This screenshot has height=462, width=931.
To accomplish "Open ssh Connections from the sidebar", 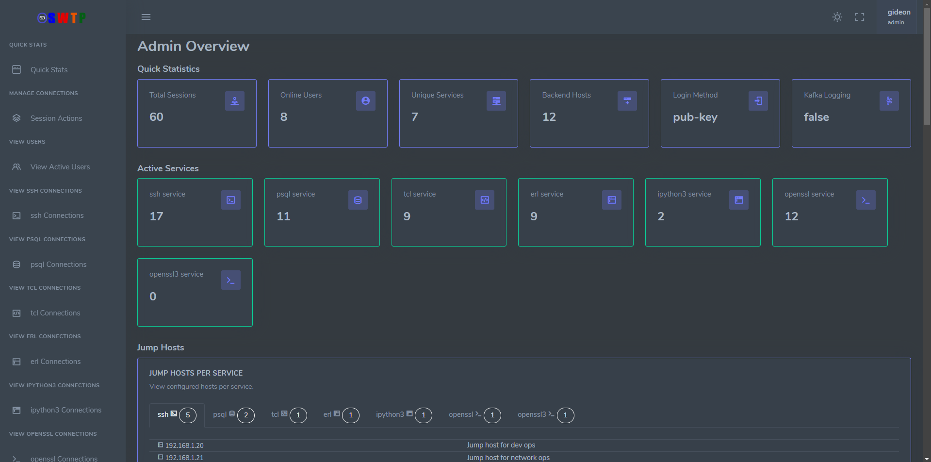I will 57,215.
